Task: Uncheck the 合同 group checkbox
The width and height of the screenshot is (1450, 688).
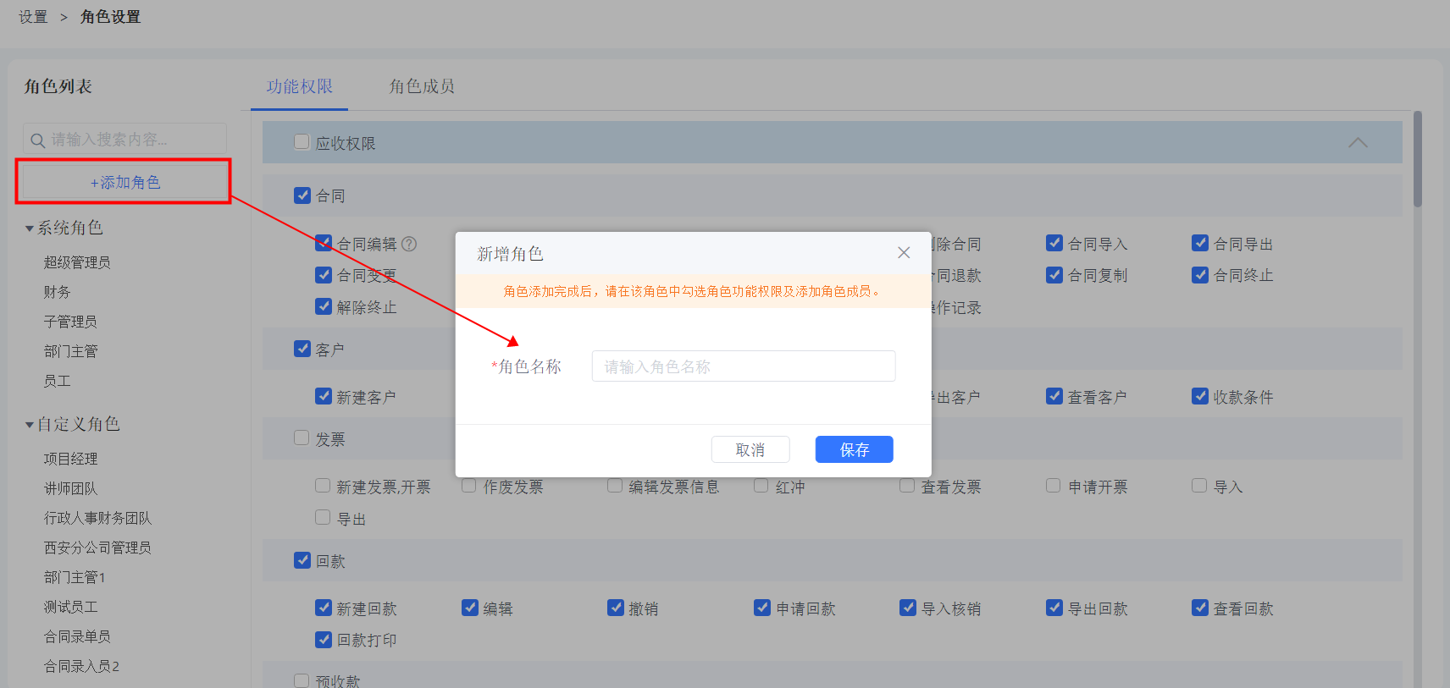Action: pos(302,195)
